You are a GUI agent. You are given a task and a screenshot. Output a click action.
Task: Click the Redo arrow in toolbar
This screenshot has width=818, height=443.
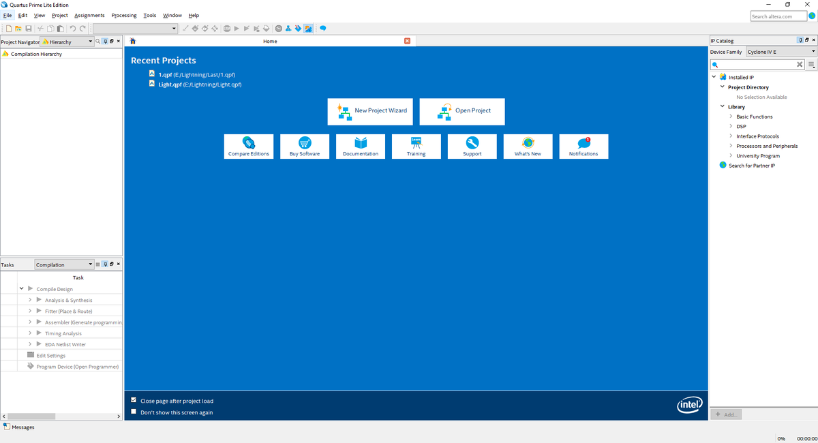82,29
